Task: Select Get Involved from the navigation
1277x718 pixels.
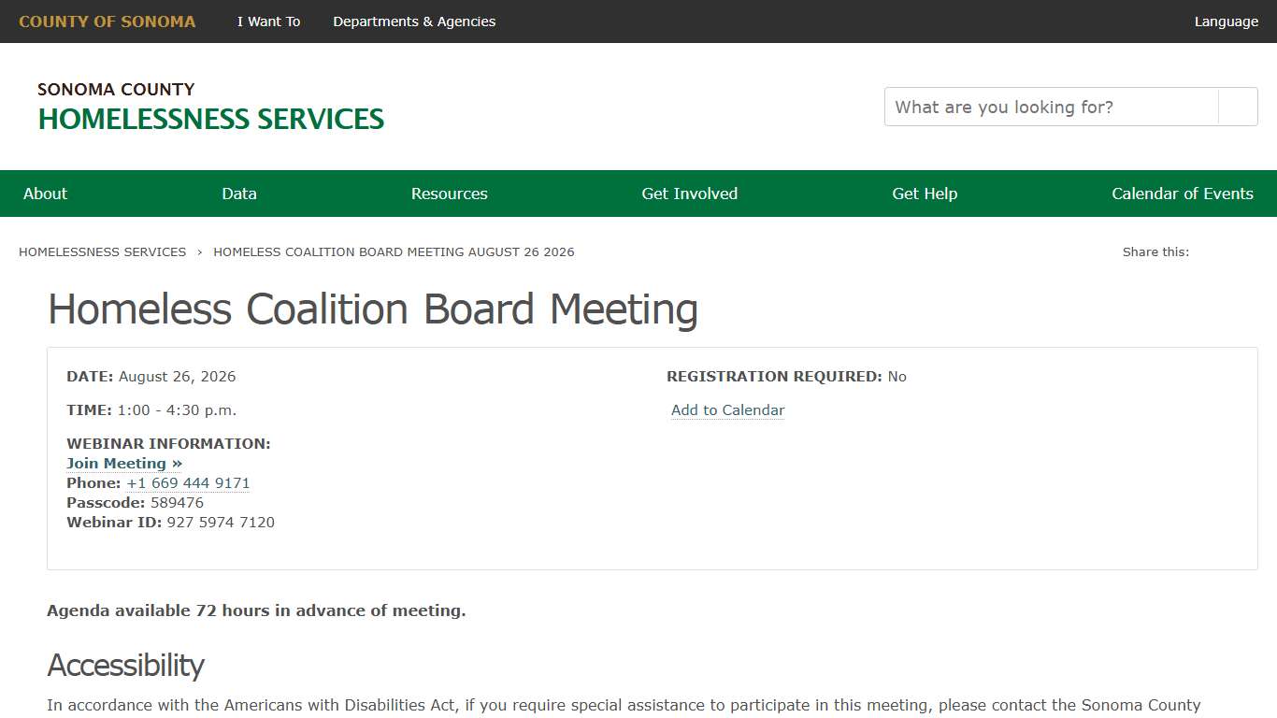Action: tap(689, 194)
